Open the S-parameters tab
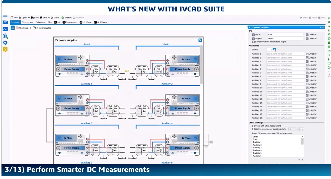This screenshot has height=179, width=331. (x=70, y=22)
